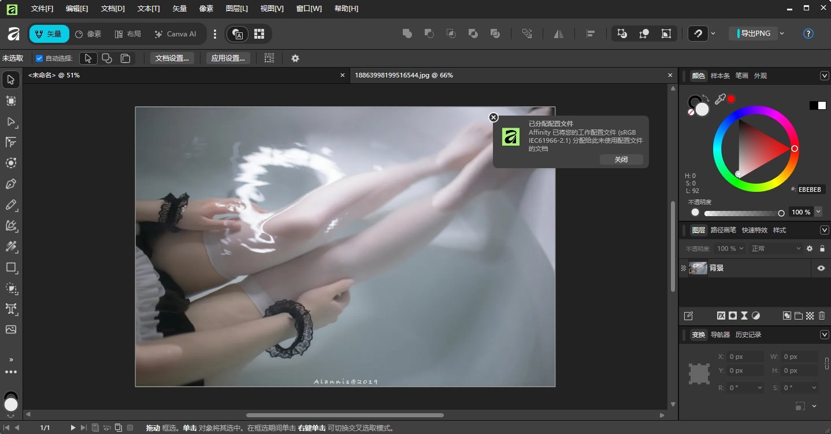Select the Artistic Text tool

coord(11,309)
